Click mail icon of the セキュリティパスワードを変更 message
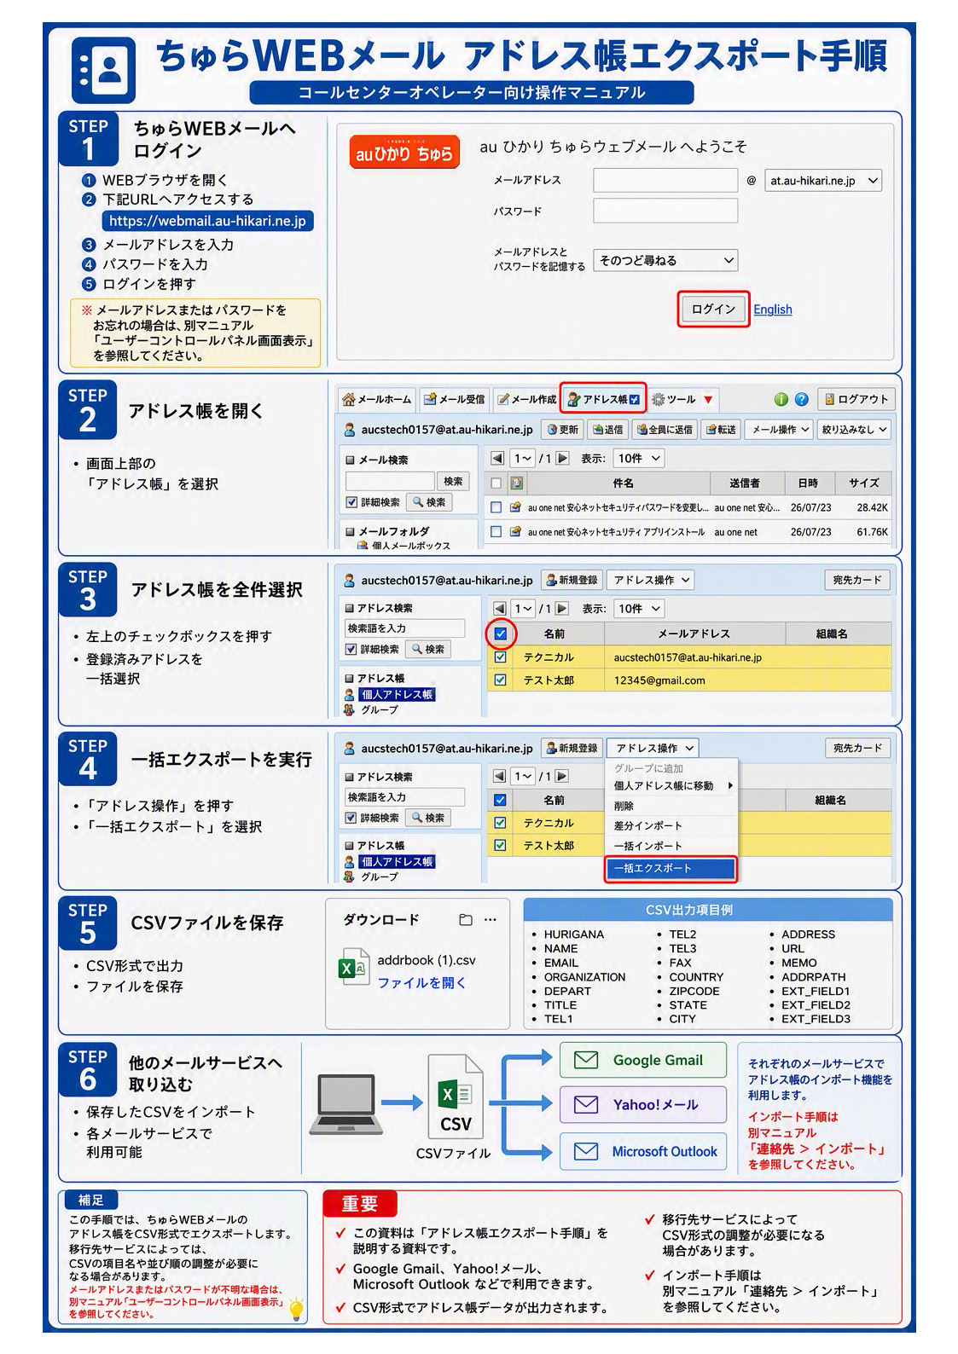 (516, 507)
